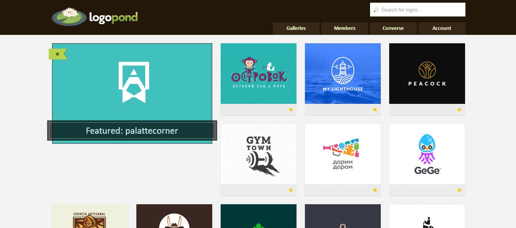
Task: Select the Gym Town logo thumbnail
Action: (x=259, y=154)
